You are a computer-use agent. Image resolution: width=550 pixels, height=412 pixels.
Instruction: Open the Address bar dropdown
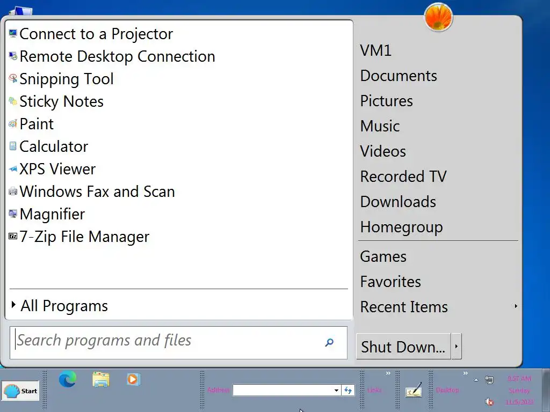pyautogui.click(x=336, y=391)
